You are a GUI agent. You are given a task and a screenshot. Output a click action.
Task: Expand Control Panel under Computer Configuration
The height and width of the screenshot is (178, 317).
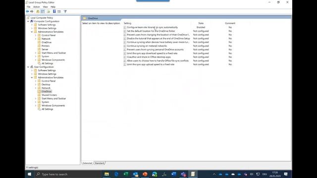point(36,35)
